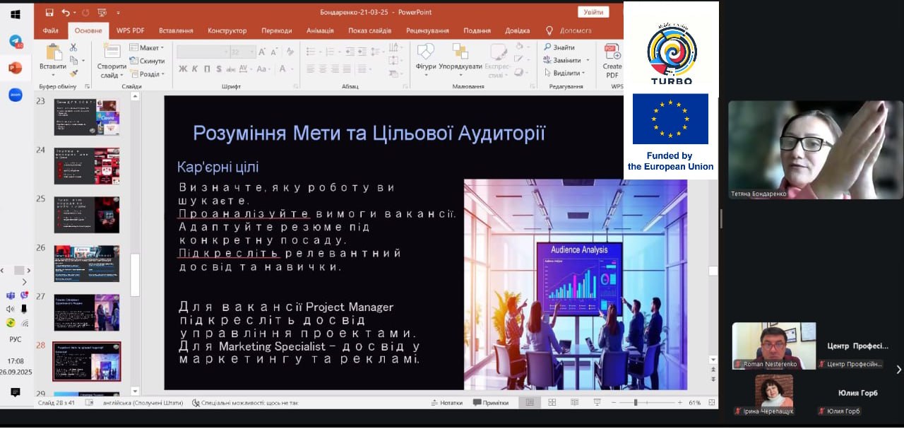Switch to the Анімація ribbon tab

320,30
